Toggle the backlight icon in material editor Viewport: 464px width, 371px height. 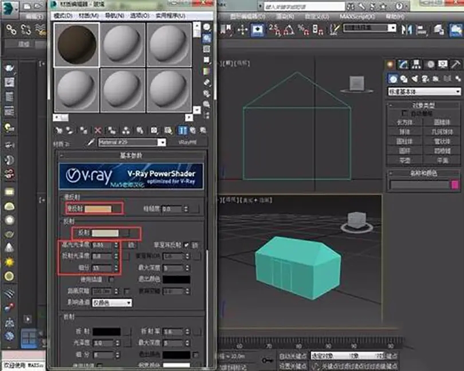click(x=207, y=38)
